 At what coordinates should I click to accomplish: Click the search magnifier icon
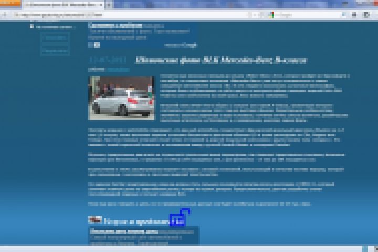click(x=344, y=15)
